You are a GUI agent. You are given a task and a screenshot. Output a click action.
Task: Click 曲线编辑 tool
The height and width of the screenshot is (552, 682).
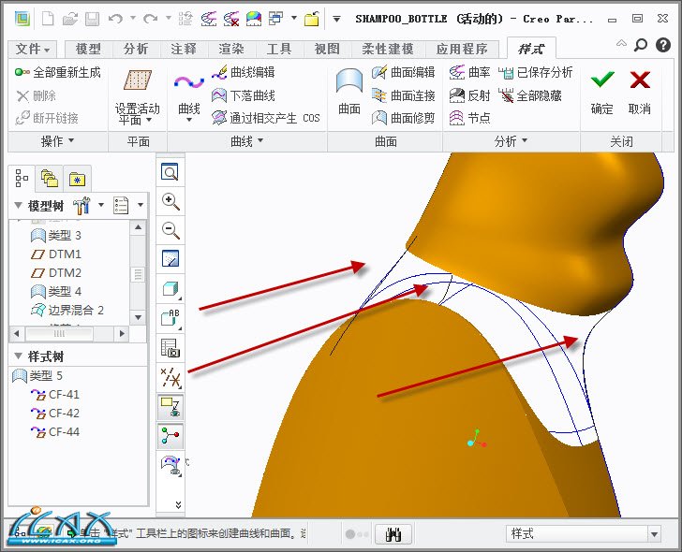click(x=244, y=72)
